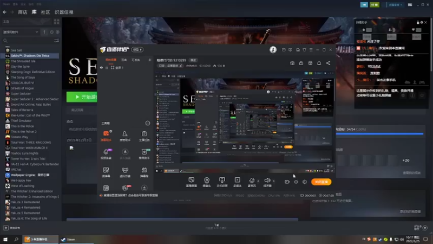Toggle the lock on the fullscreen 1 source
This screenshot has height=244, width=433.
(x=107, y=67)
